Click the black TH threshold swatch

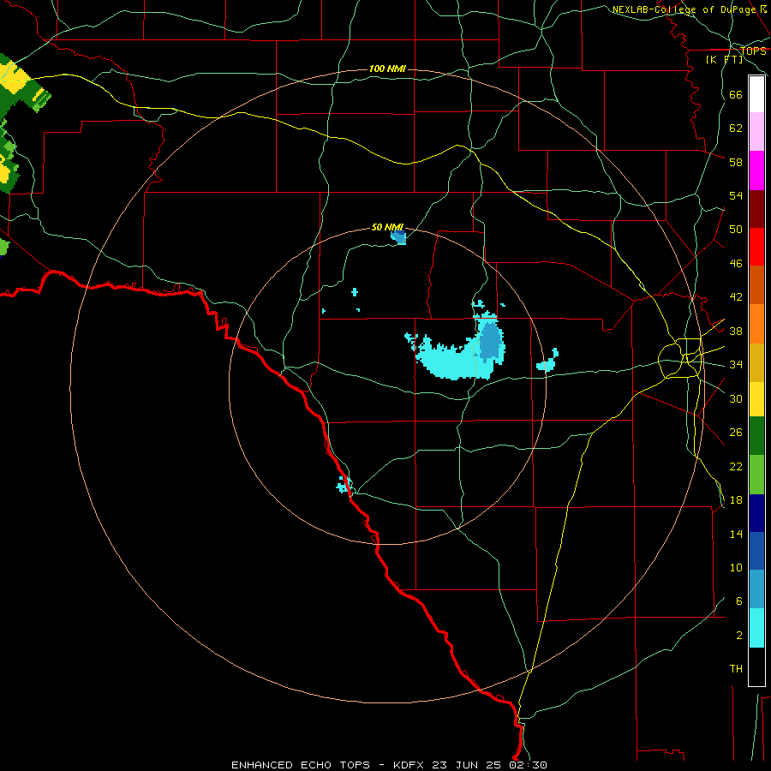(756, 666)
